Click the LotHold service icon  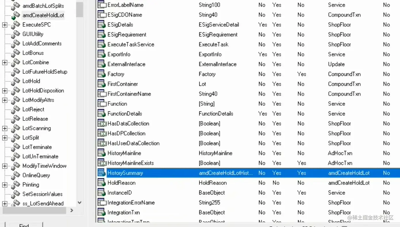16,81
